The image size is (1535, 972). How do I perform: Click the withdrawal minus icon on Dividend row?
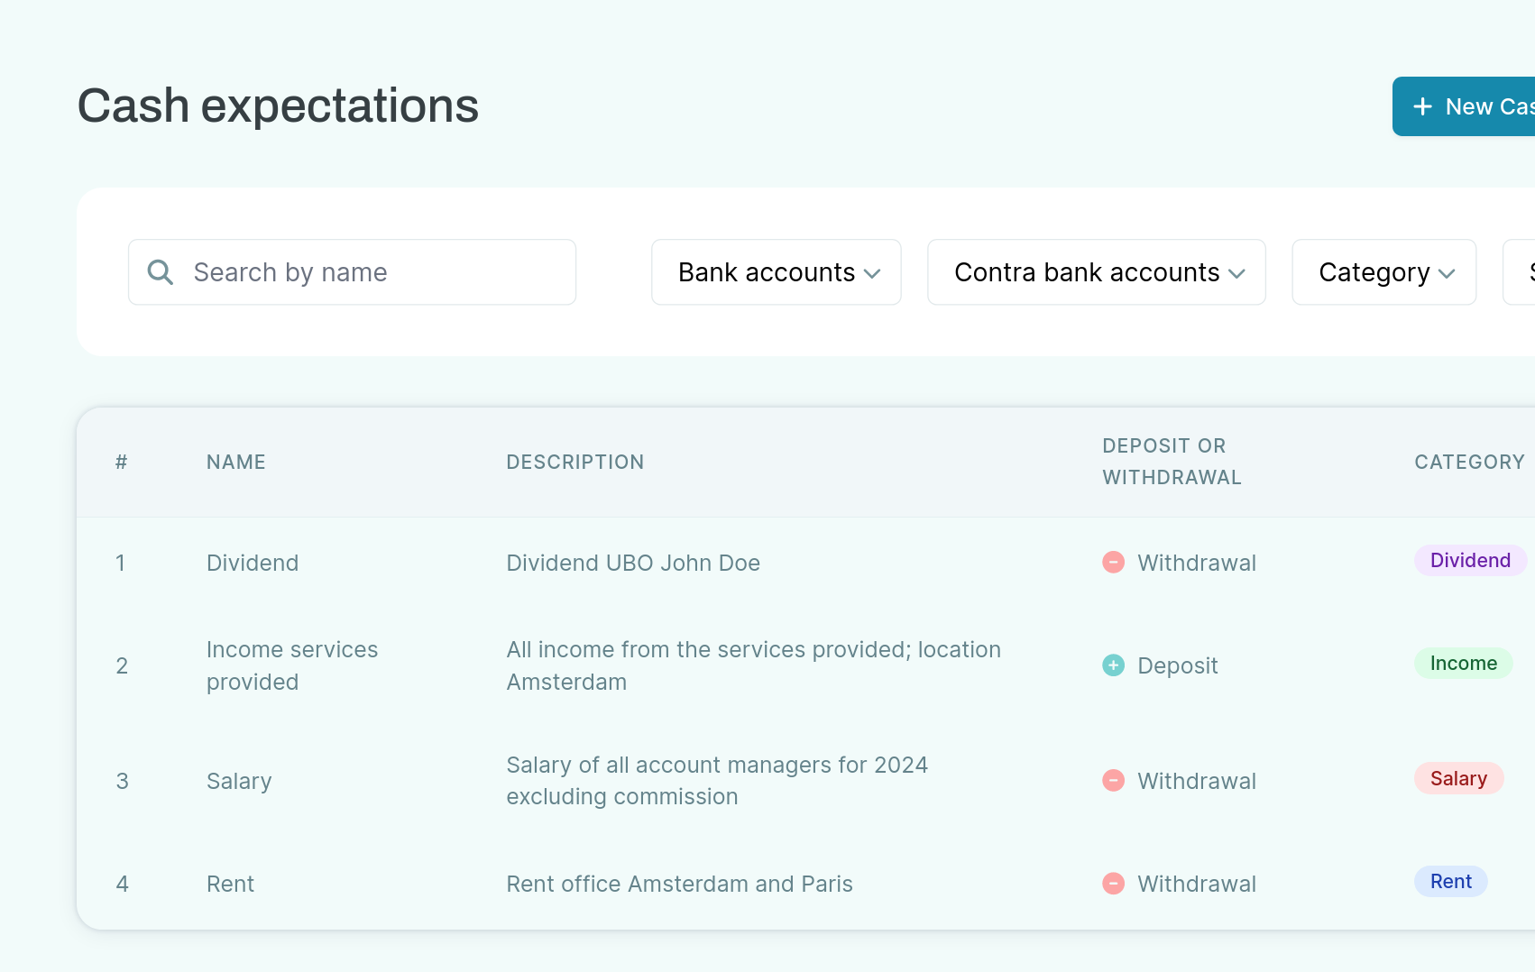1113,562
